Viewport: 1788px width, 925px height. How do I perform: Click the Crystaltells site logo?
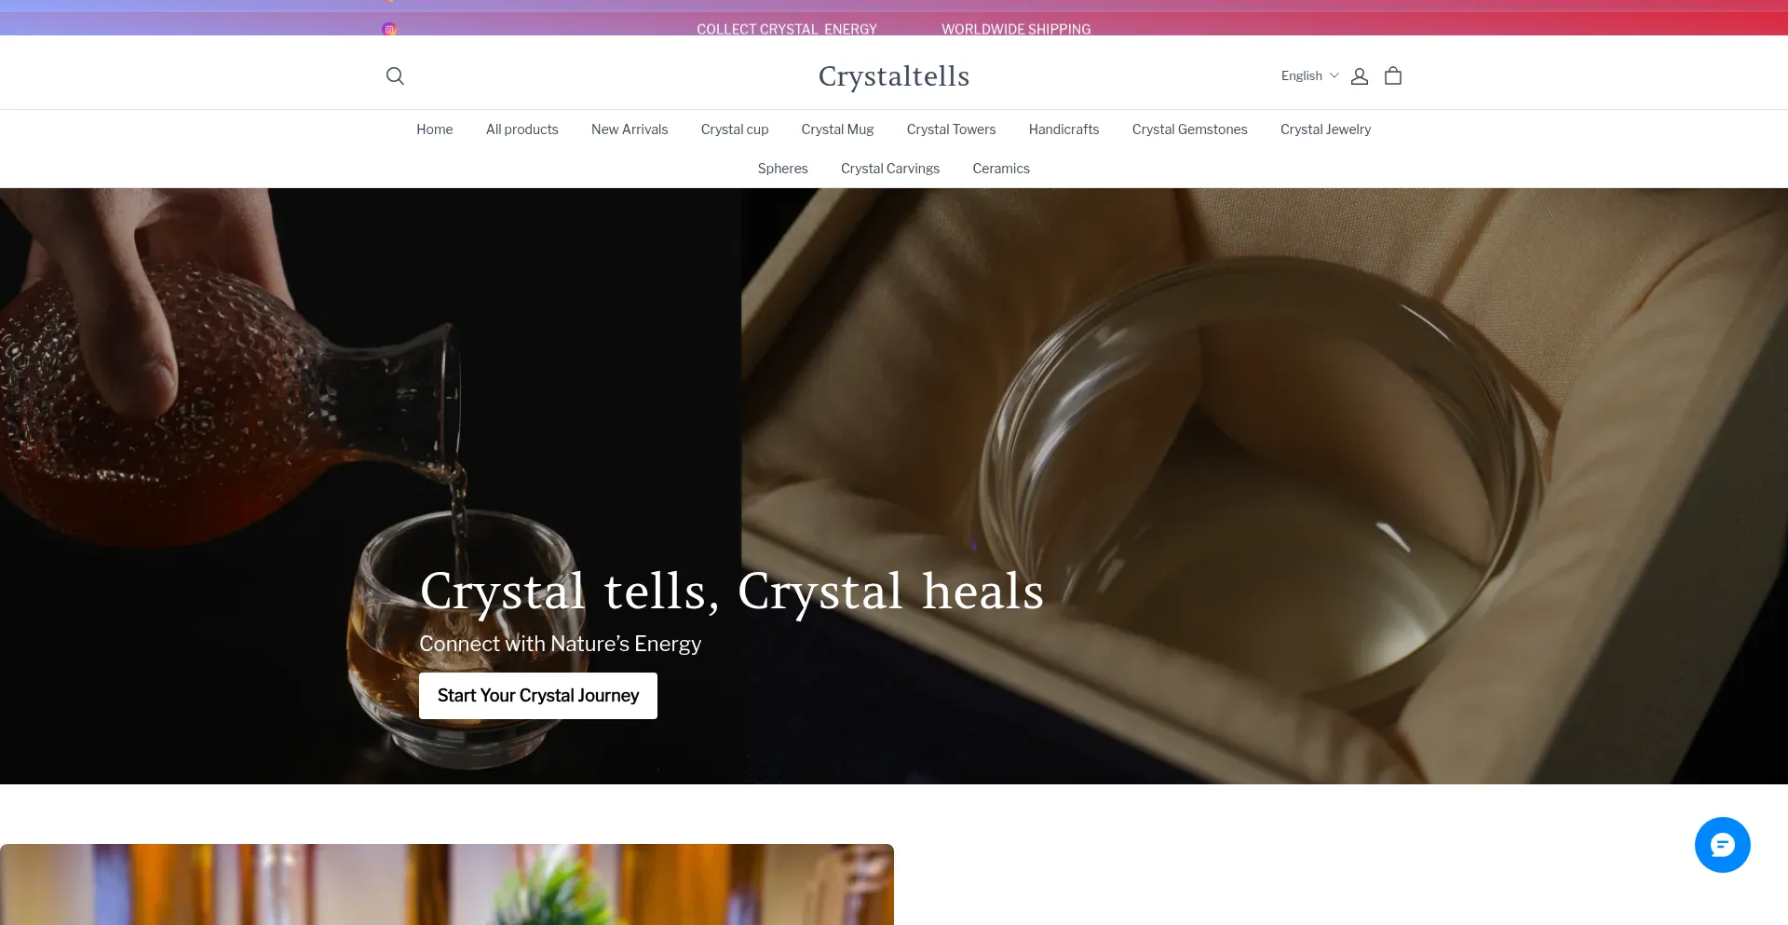coord(894,76)
